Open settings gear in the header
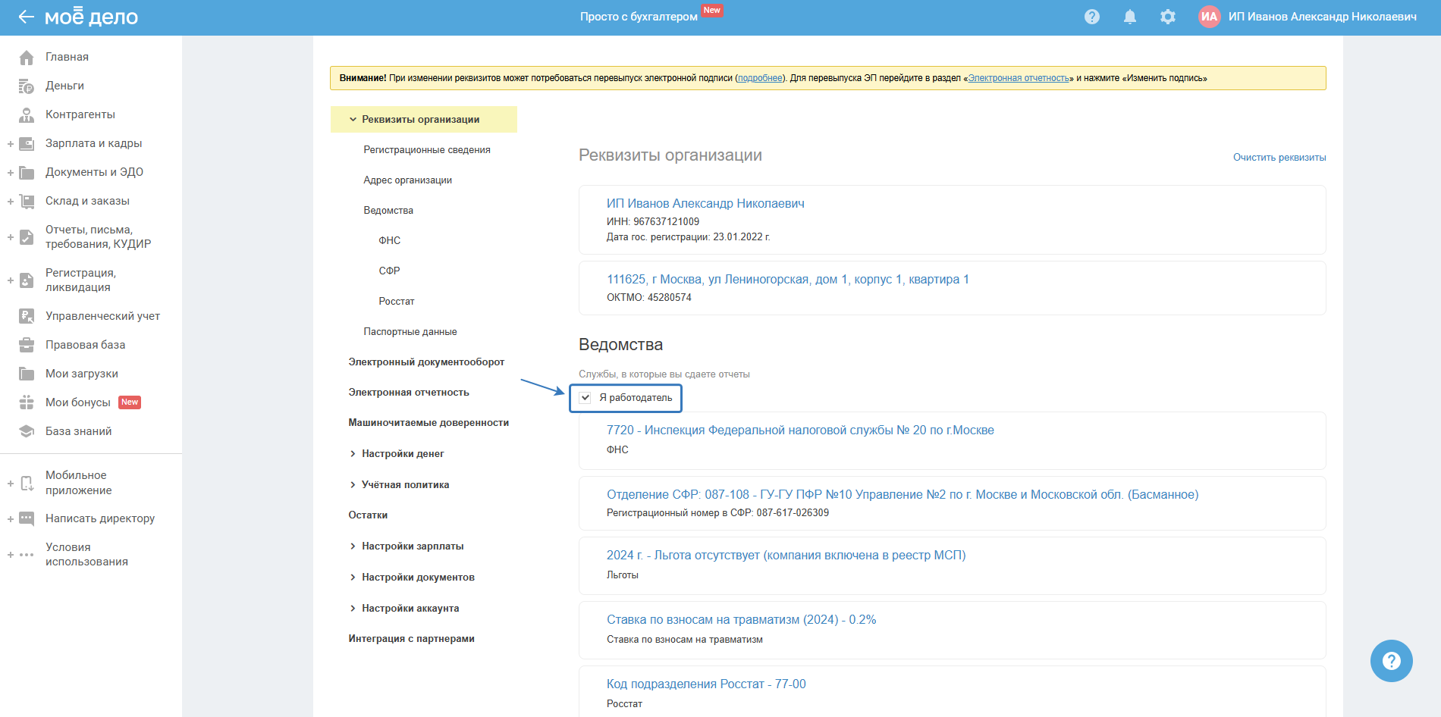Viewport: 1441px width, 717px height. coord(1168,17)
